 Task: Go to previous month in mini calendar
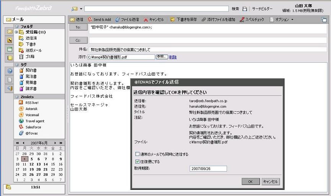23,143
